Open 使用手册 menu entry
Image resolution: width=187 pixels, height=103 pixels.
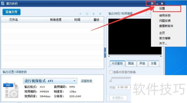(x=165, y=16)
